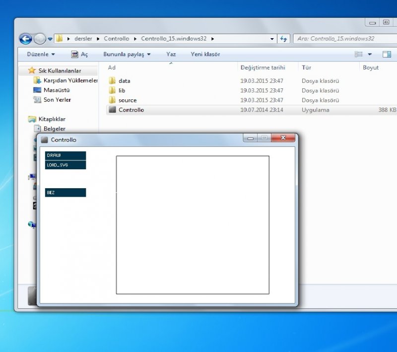Click the DRAW button in Controllo

pos(65,155)
